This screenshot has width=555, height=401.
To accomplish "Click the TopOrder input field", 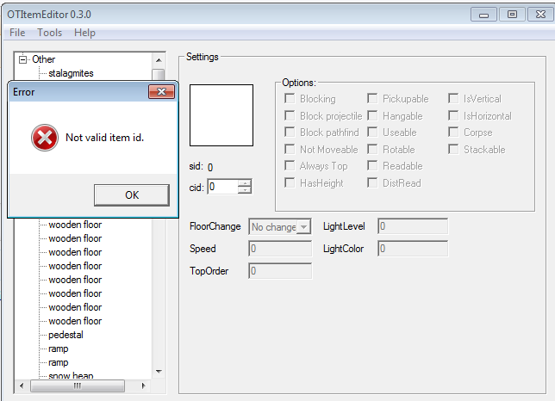I will (x=280, y=271).
